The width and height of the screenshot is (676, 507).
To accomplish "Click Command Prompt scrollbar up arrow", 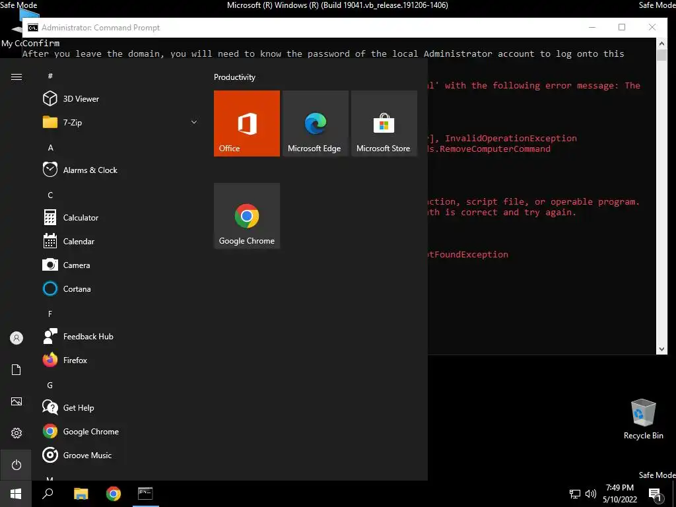I will (661, 43).
